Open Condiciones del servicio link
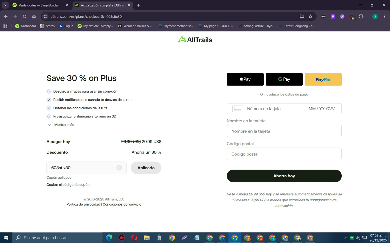This screenshot has height=243, width=390. (x=122, y=204)
